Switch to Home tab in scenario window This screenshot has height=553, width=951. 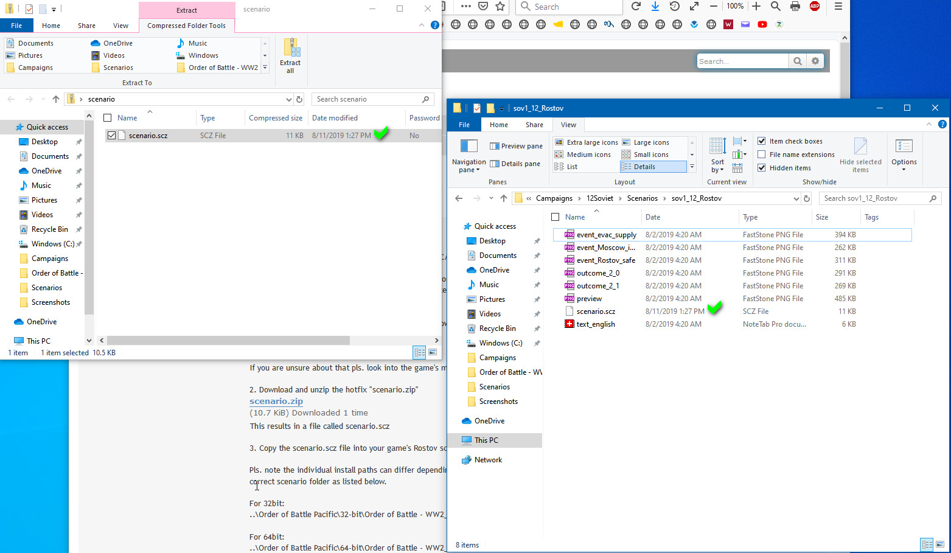[51, 26]
